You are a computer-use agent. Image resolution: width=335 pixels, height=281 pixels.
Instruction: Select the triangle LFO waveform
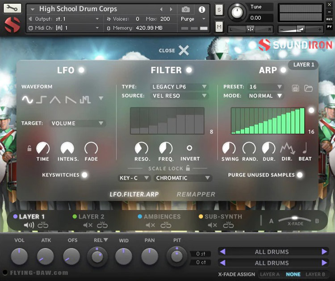click(x=55, y=100)
